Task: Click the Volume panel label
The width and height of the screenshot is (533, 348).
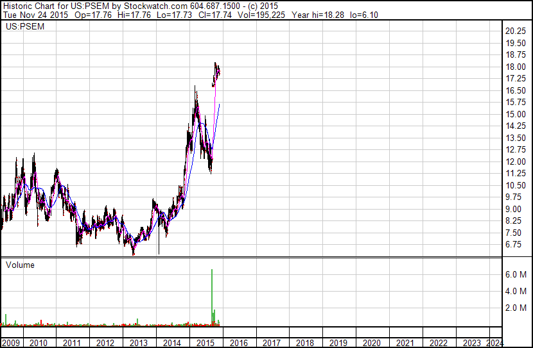Action: coord(20,265)
